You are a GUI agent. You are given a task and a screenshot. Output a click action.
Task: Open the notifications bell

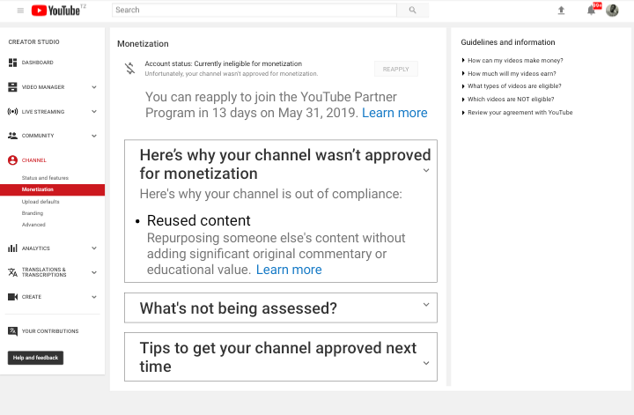(591, 10)
